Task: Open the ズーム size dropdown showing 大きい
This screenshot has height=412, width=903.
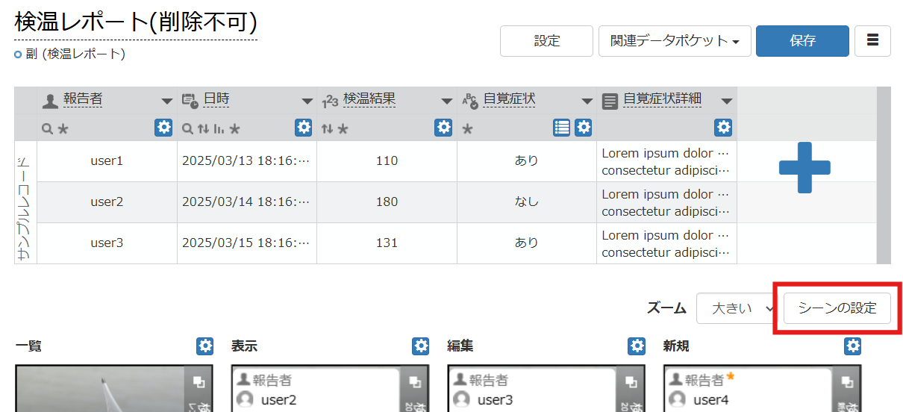Action: (737, 308)
